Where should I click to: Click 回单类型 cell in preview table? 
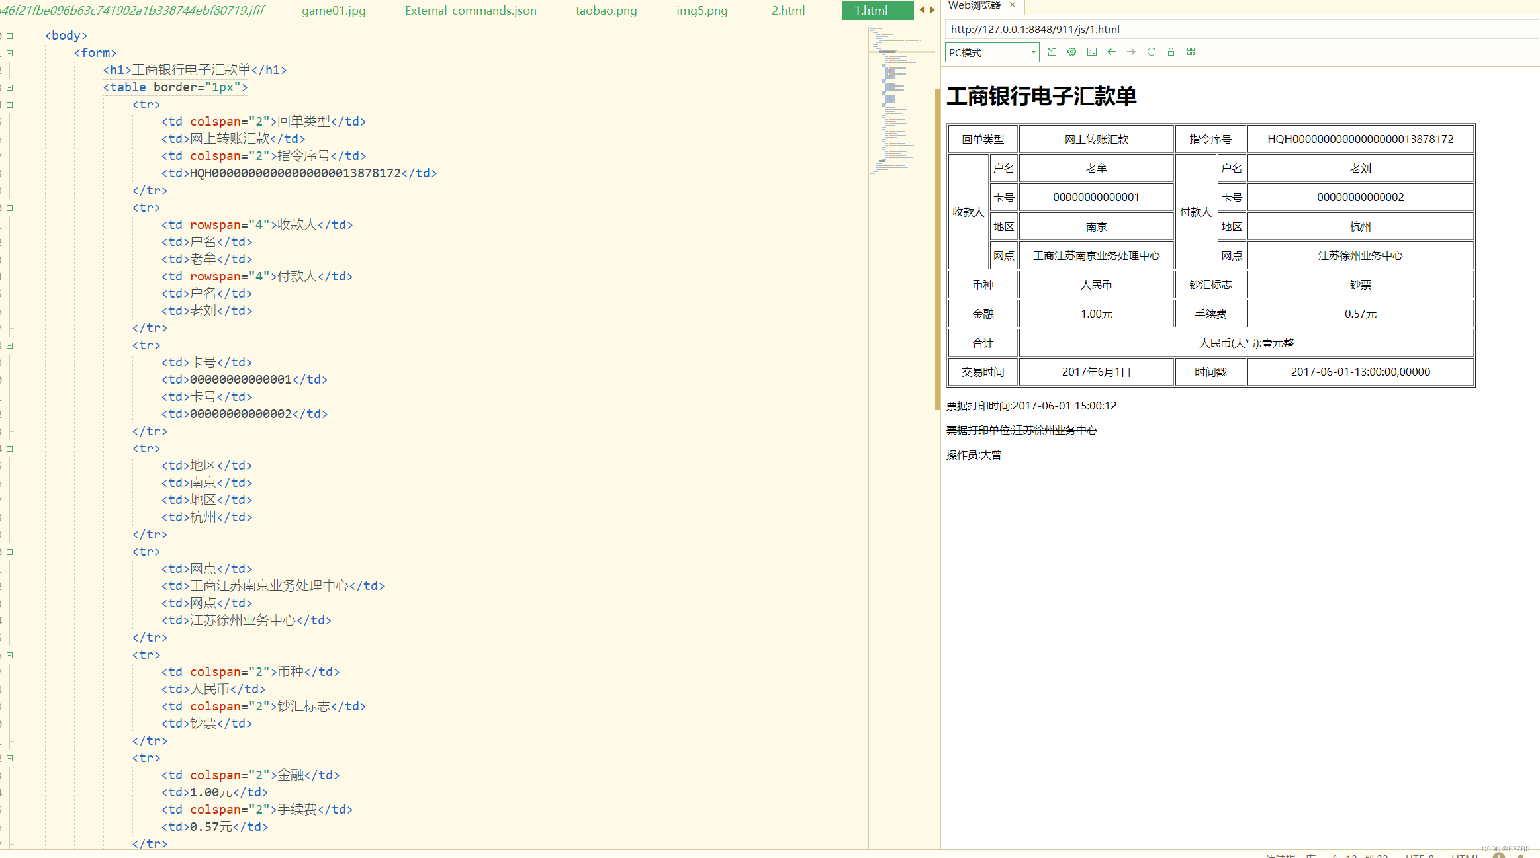[x=983, y=139]
